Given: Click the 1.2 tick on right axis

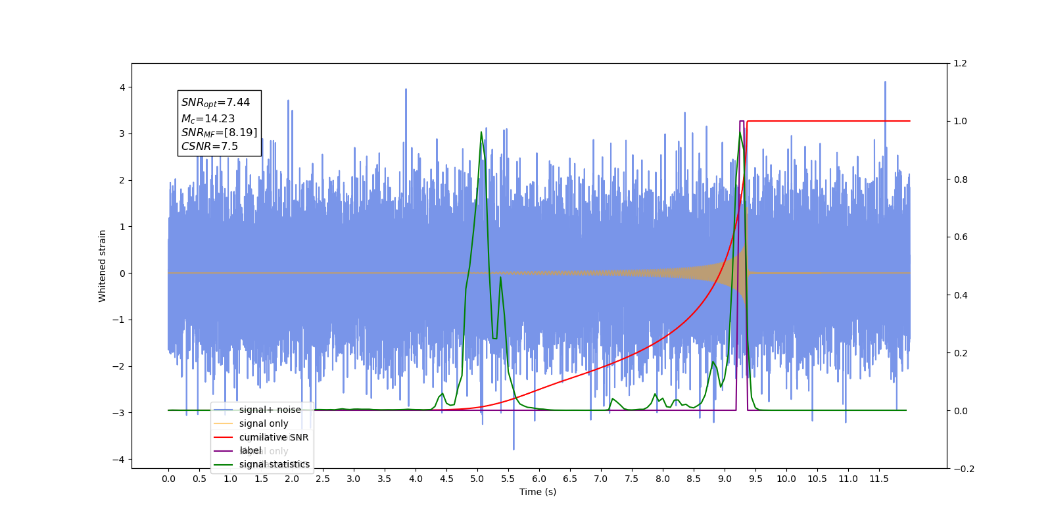Looking at the screenshot, I should coord(961,64).
